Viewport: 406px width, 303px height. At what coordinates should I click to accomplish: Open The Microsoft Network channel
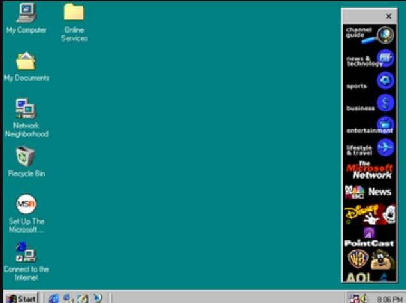369,170
